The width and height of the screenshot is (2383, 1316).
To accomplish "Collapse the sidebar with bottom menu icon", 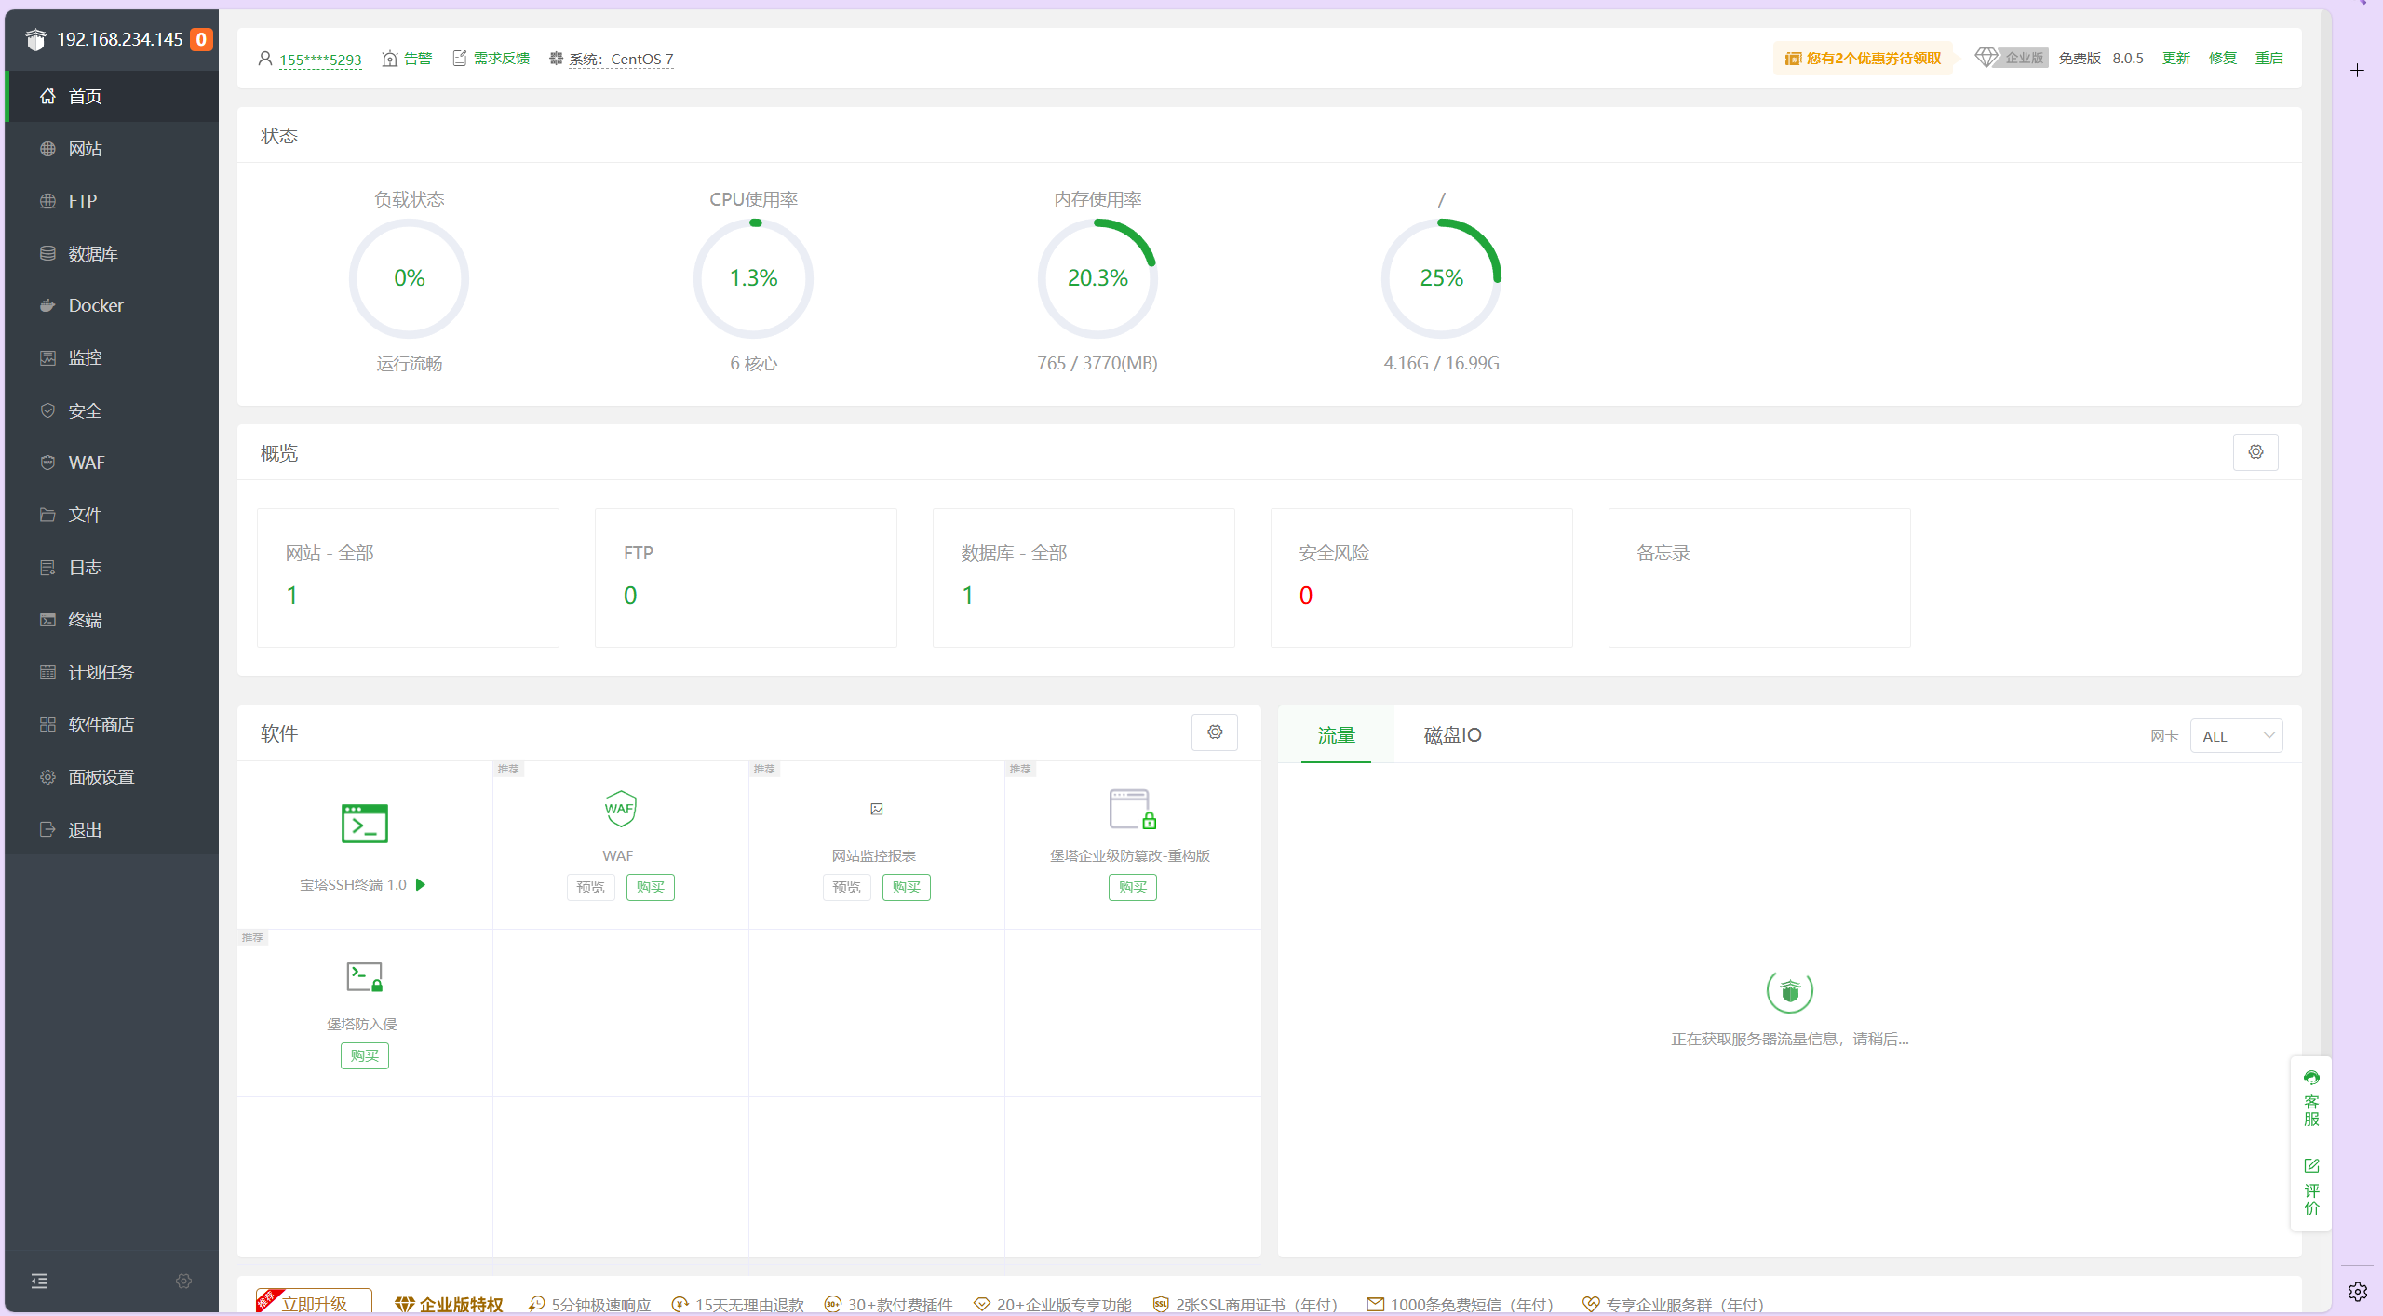I will pos(40,1282).
